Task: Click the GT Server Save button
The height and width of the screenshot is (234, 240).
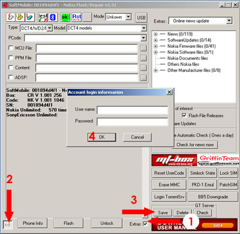Action: [x=163, y=212]
